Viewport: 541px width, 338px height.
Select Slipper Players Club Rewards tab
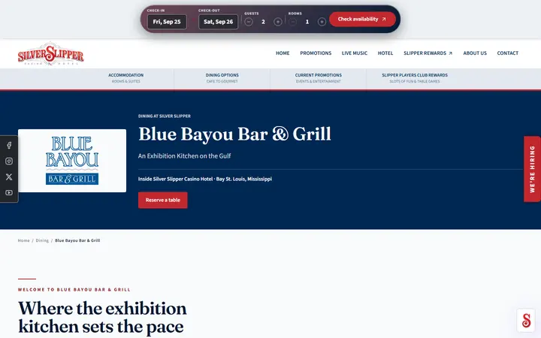tap(415, 78)
